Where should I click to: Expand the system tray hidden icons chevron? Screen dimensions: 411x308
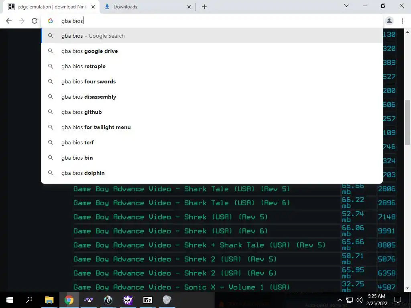pos(340,300)
